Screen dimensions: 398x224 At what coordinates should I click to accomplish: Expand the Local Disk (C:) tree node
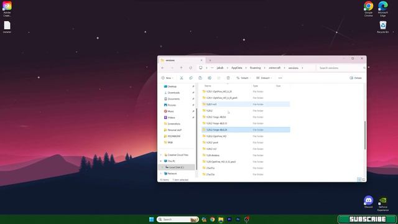[x=163, y=167]
